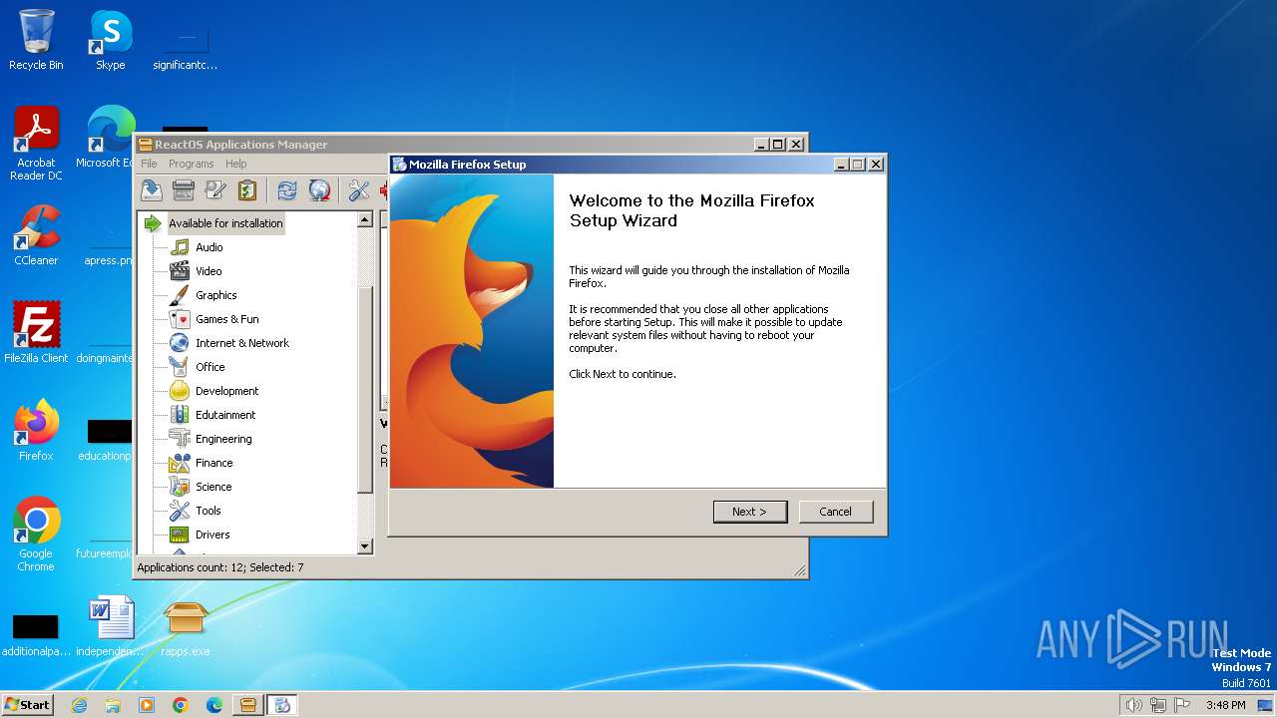1277x718 pixels.
Task: Open Microsoft Edge from the taskbar
Action: click(x=214, y=705)
